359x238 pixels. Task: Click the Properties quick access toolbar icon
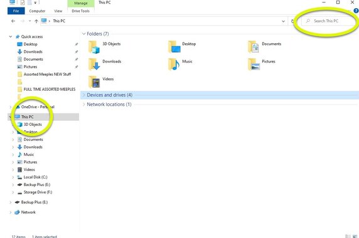pyautogui.click(x=23, y=3)
